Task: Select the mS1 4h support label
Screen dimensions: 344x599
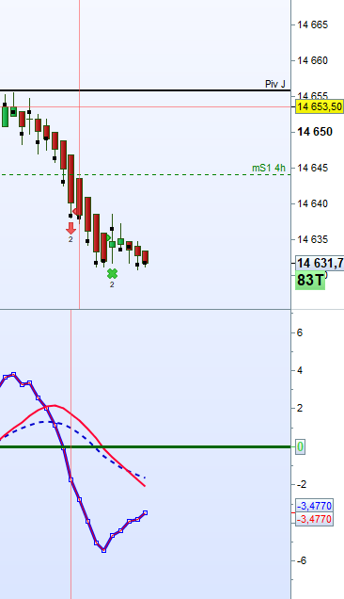Action: pyautogui.click(x=269, y=168)
